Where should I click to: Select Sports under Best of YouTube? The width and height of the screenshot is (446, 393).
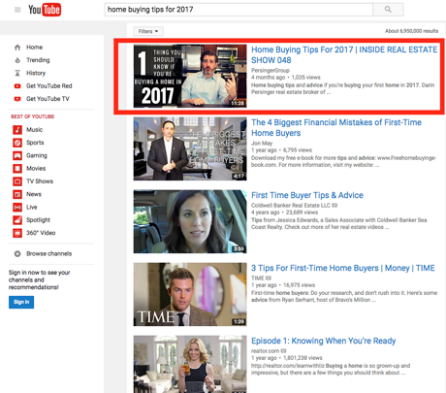point(35,143)
